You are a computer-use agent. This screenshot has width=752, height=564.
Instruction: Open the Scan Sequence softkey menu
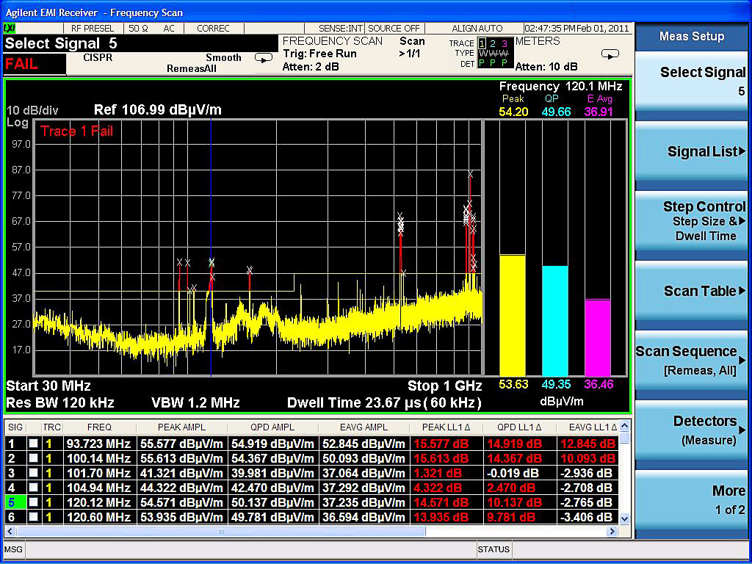[692, 360]
